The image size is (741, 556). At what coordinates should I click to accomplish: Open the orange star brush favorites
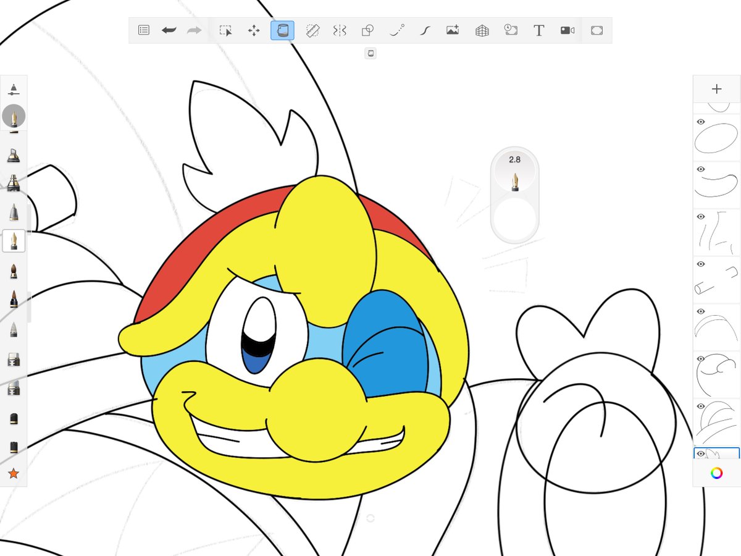coord(14,474)
